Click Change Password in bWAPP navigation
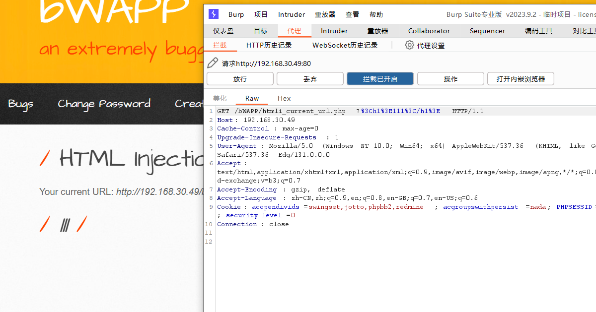The image size is (596, 312). tap(104, 104)
